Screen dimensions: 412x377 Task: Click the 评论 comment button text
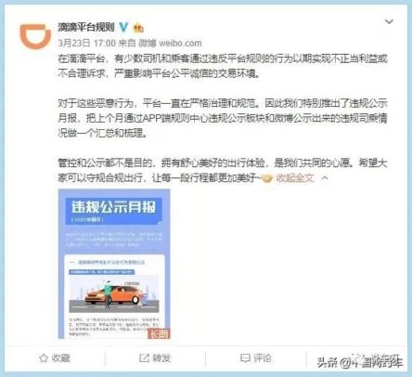263,358
